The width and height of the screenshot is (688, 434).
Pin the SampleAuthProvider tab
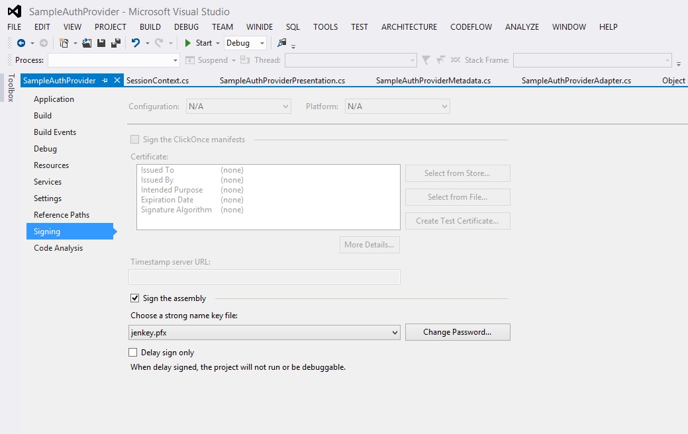(105, 81)
